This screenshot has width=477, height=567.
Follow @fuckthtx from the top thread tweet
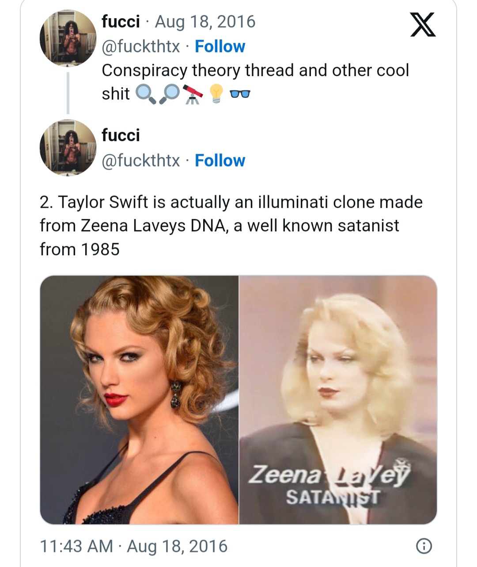coord(220,46)
